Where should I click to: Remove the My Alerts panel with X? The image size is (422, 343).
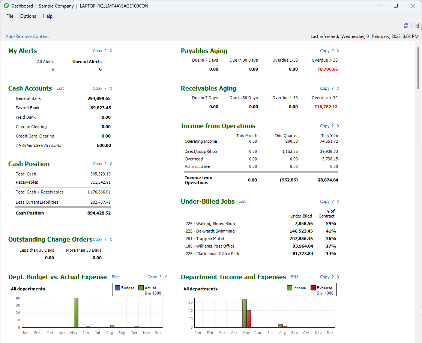coord(111,51)
